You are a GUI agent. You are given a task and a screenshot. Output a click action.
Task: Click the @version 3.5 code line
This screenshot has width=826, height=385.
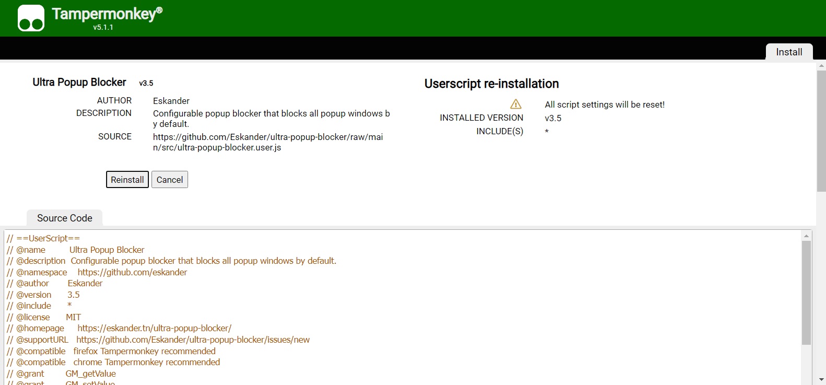click(x=43, y=295)
